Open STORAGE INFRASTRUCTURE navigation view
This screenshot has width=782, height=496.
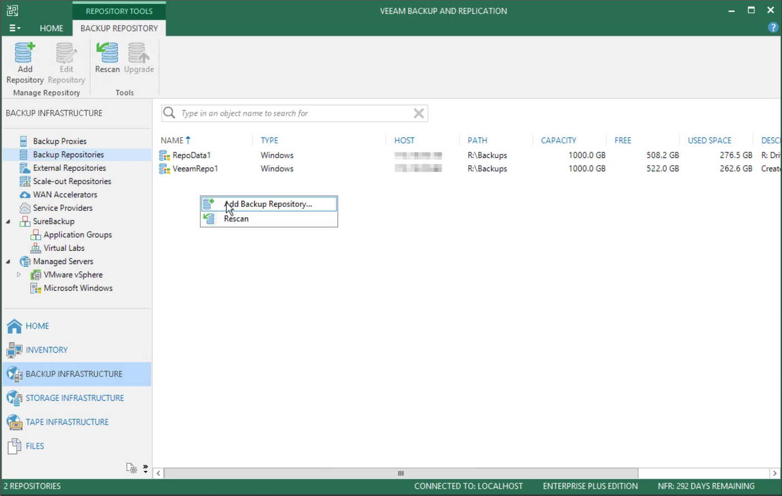coord(77,398)
